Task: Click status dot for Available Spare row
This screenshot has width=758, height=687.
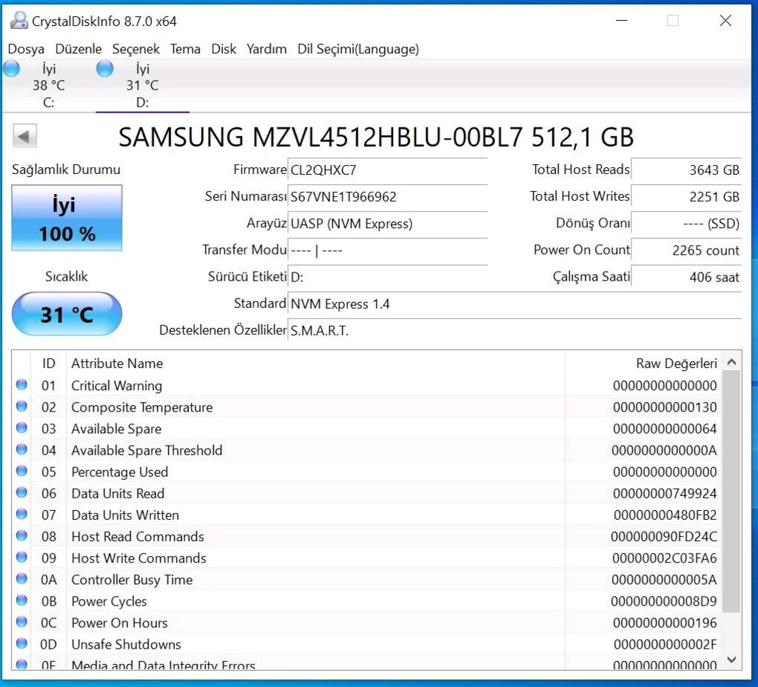Action: 21,428
